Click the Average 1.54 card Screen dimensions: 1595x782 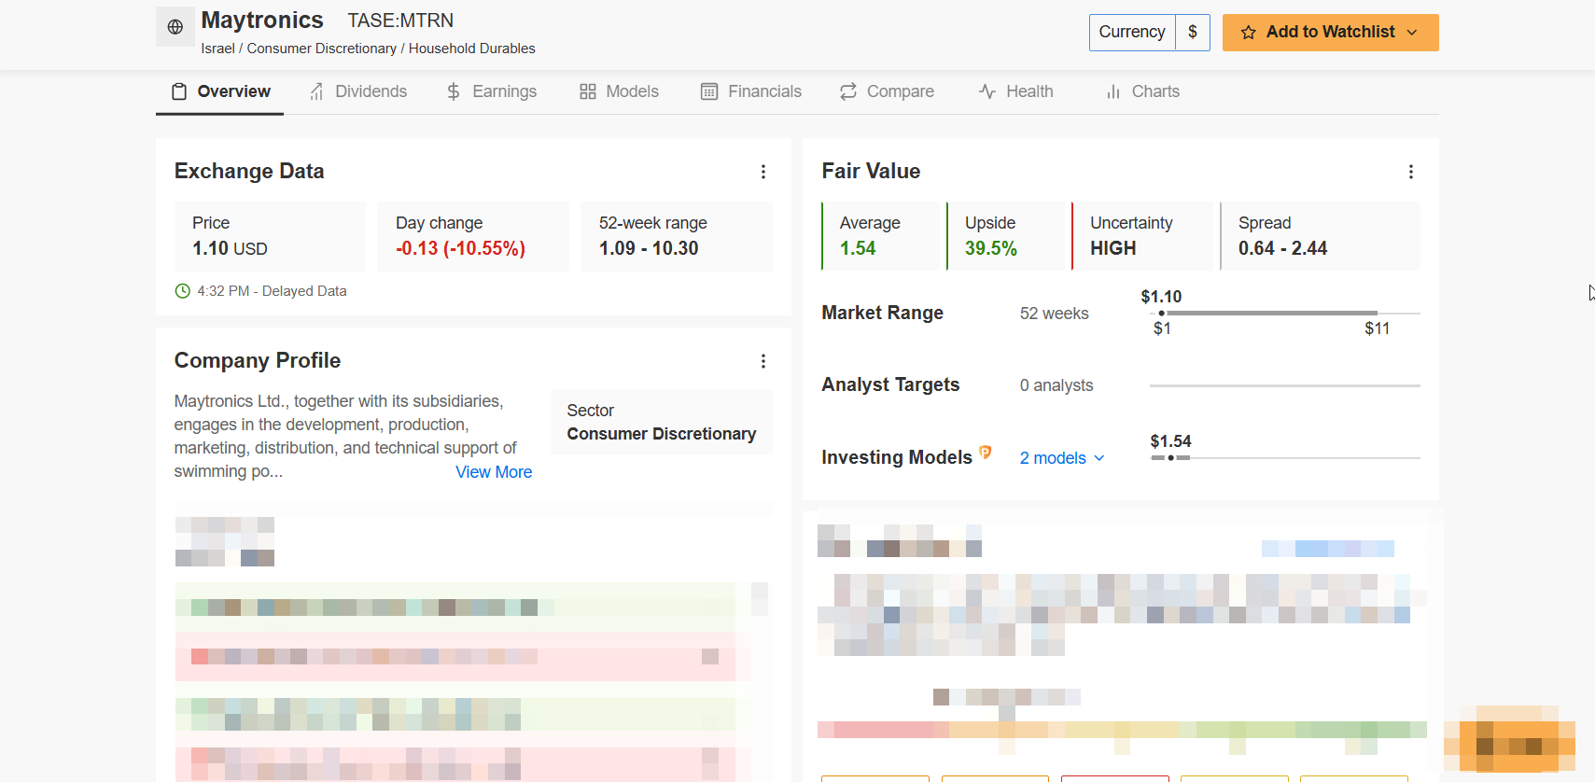pos(880,236)
